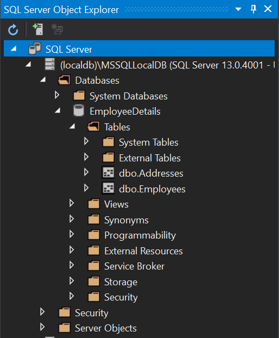Expand the dbo.Employees table node
The image size is (279, 338).
pyautogui.click(x=86, y=188)
